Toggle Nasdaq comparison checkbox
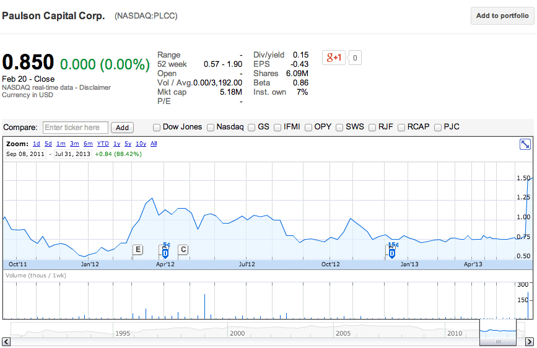Viewport: 537px width, 348px height. [x=211, y=128]
